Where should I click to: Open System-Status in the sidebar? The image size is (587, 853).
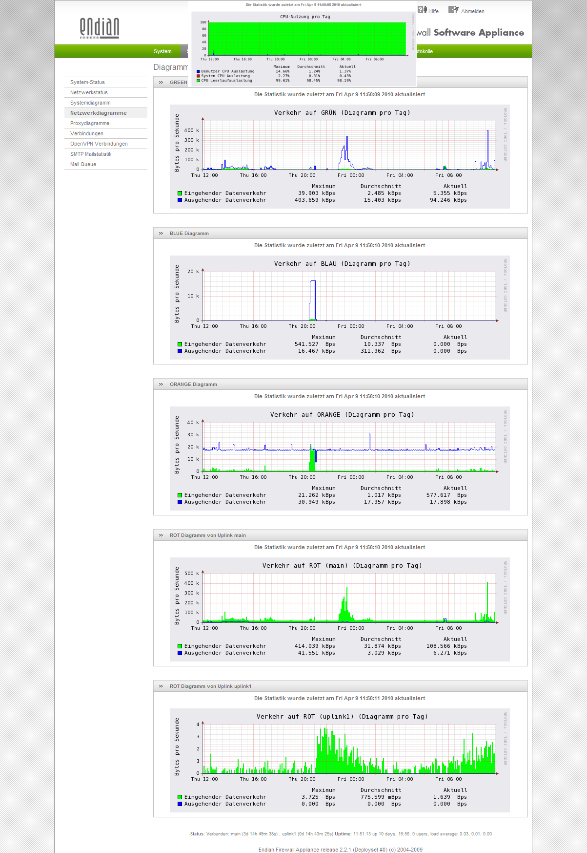tap(87, 82)
